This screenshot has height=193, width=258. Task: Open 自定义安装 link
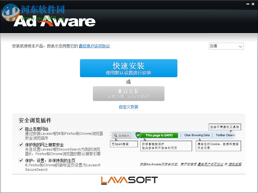[x=129, y=106]
